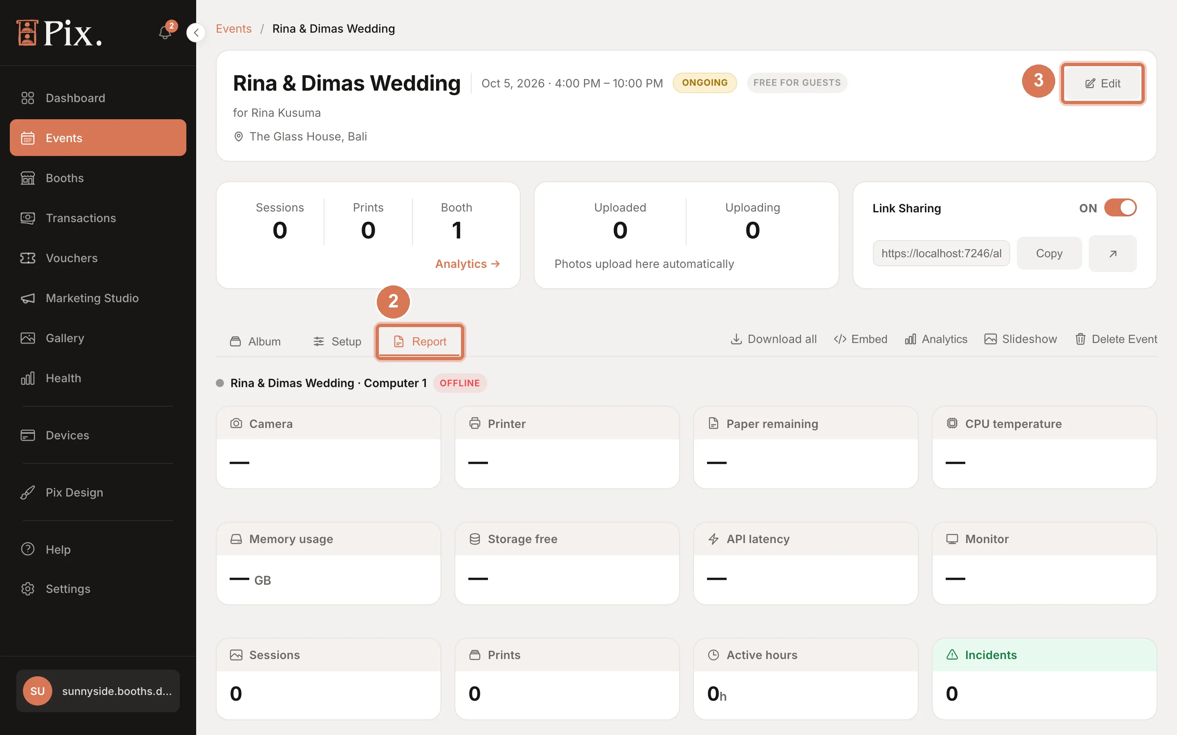The width and height of the screenshot is (1177, 735).
Task: Click the API latency bolt icon
Action: pos(714,539)
